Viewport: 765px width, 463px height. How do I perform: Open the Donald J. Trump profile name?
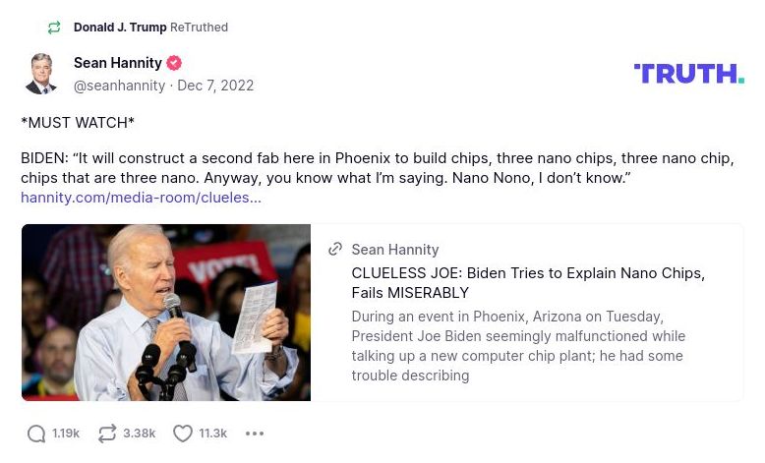tap(120, 28)
